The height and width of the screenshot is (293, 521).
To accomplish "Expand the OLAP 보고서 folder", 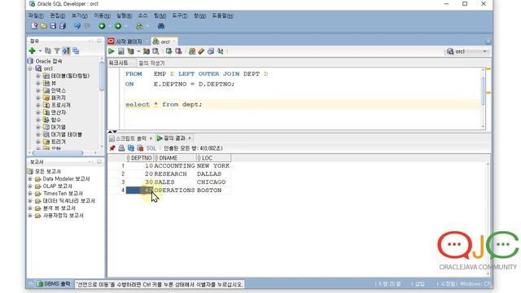I will point(30,186).
